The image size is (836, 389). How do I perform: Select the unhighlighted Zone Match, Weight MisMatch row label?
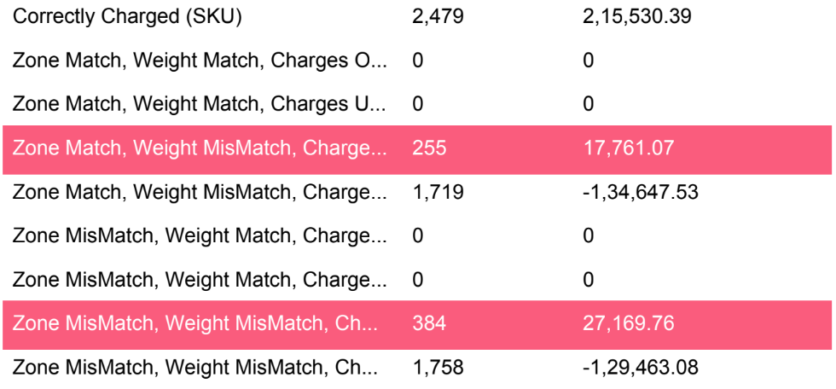point(200,192)
